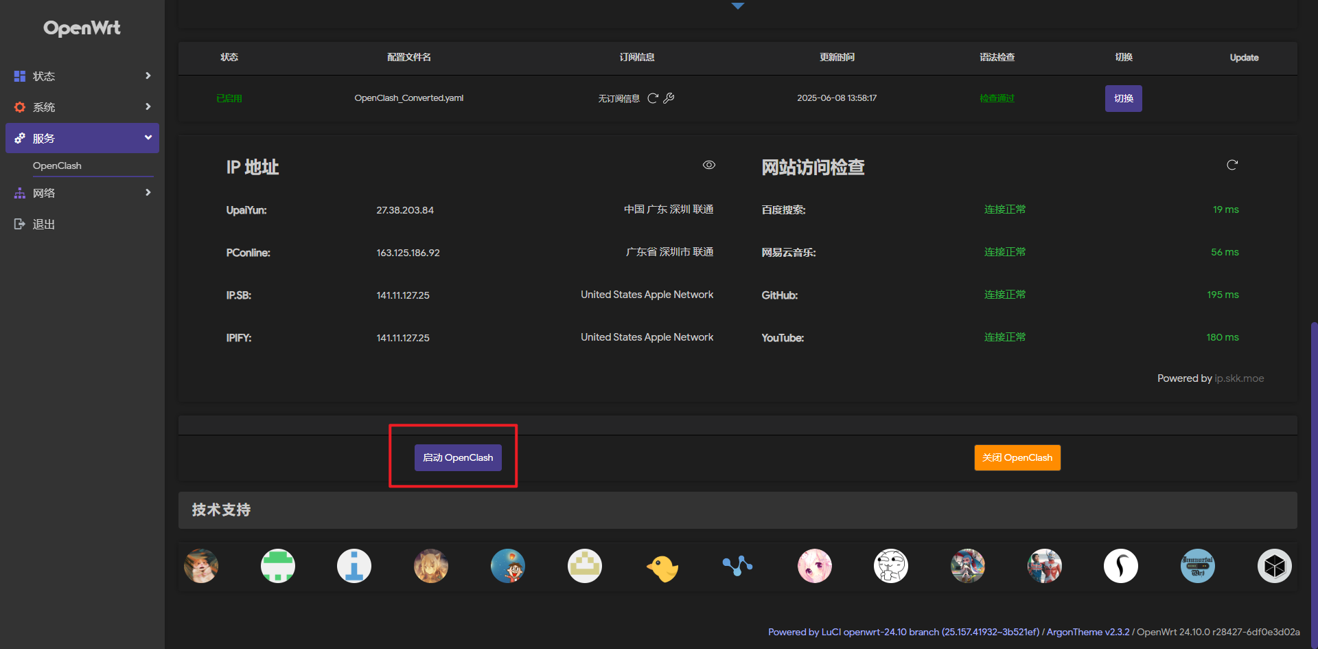
Task: Open subscription management via the wrench icon
Action: pyautogui.click(x=669, y=98)
